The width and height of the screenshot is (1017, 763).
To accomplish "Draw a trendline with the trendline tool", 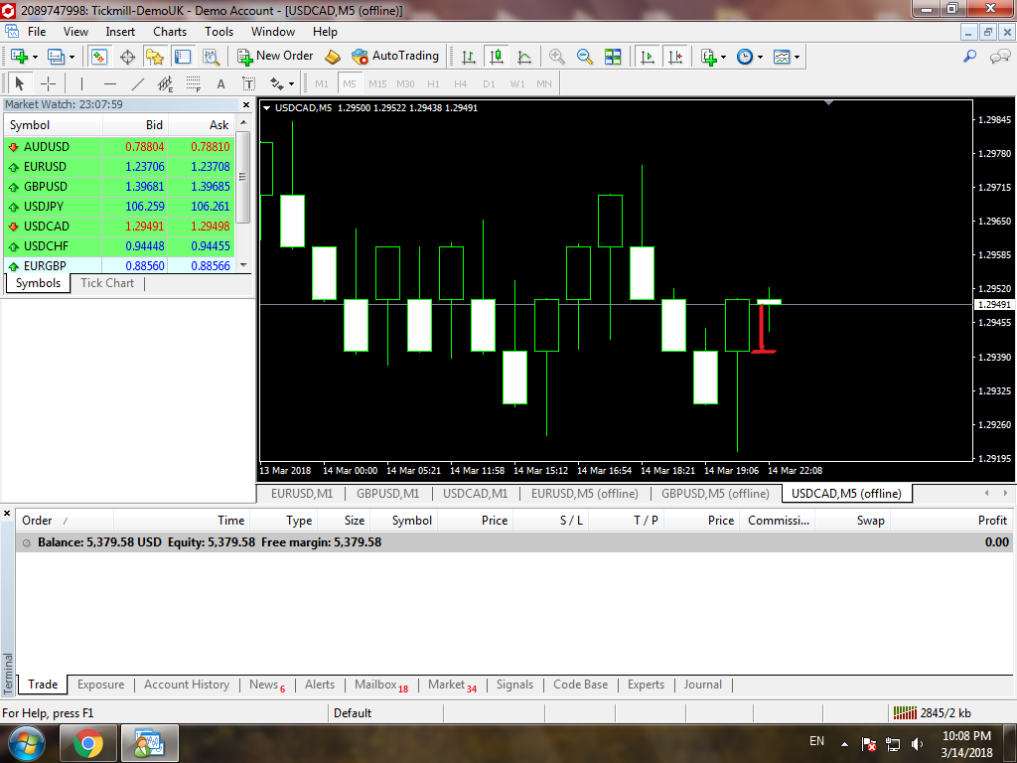I will tap(138, 84).
